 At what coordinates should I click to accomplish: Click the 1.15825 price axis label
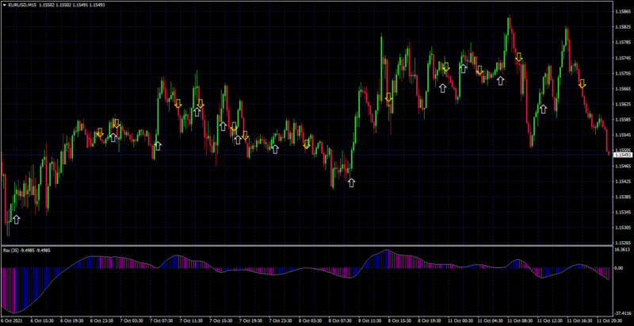coord(621,27)
